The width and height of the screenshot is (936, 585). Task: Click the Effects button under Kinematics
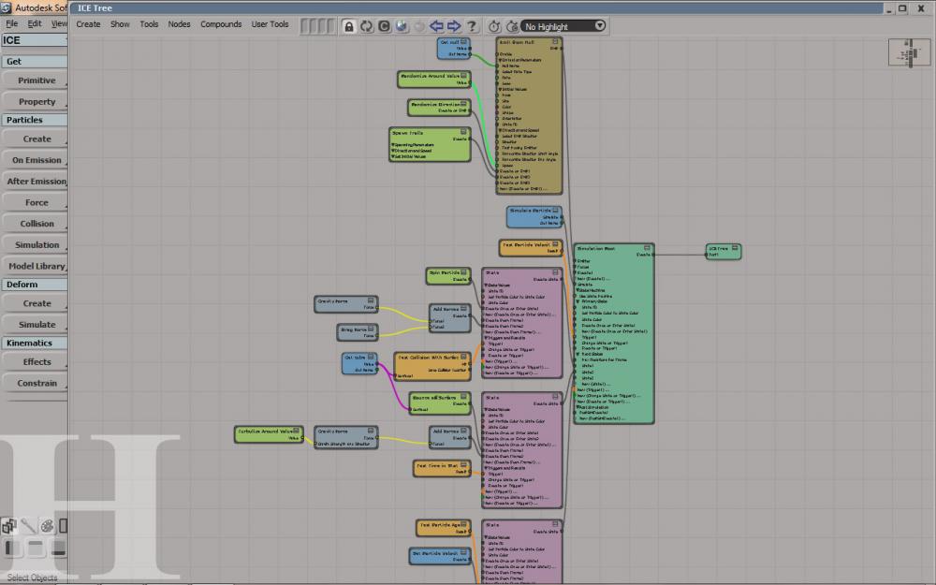pos(36,362)
